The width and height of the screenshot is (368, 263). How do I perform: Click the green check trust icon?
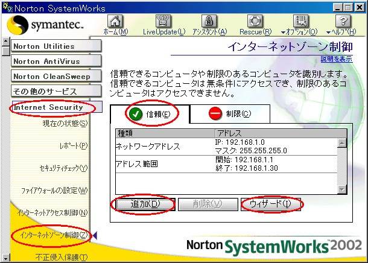(135, 114)
